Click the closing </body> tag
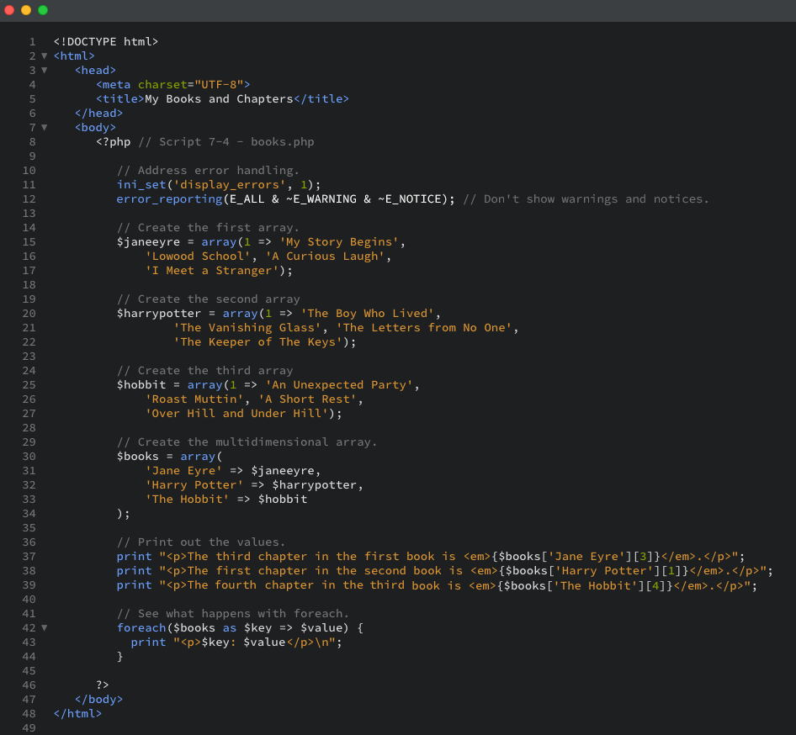 [99, 699]
